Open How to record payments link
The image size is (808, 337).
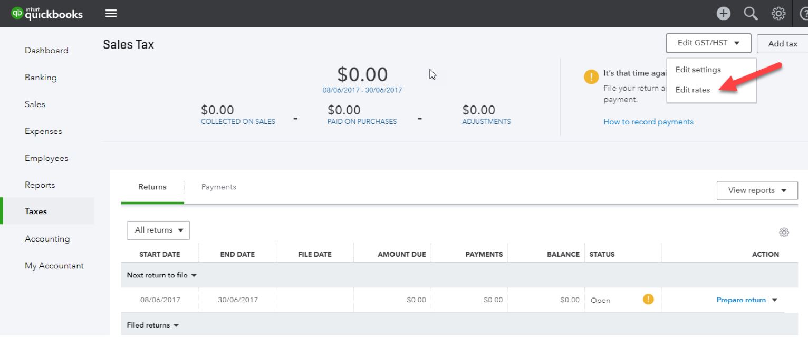pyautogui.click(x=648, y=122)
